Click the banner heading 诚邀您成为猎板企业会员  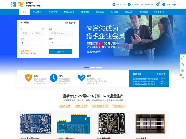pyautogui.click(x=105, y=32)
